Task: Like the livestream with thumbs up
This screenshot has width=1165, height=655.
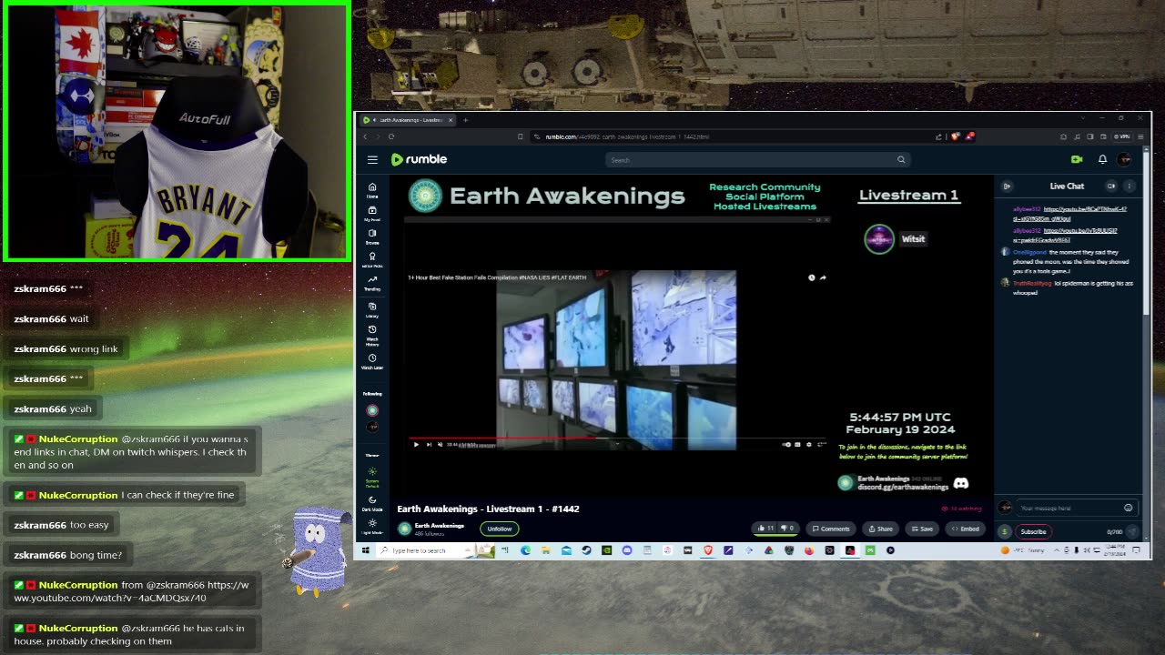Action: pos(765,529)
